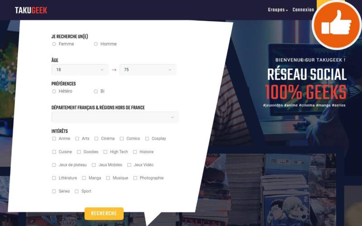The image size is (362, 226).
Task: Check the Littérature interest
Action: 54,178
